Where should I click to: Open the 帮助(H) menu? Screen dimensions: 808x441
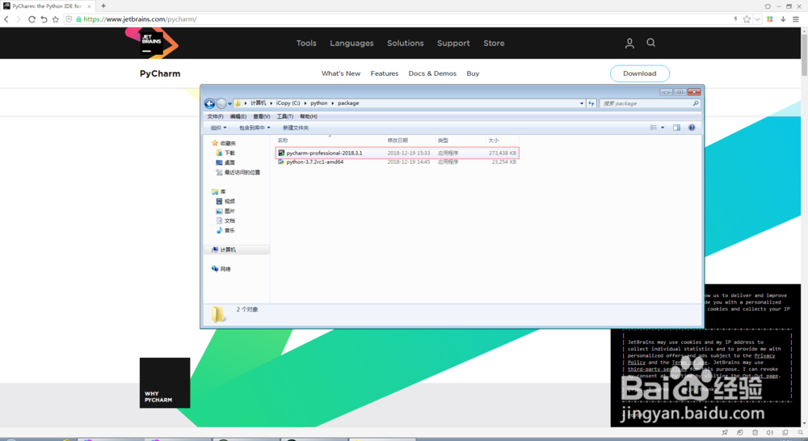[x=308, y=116]
